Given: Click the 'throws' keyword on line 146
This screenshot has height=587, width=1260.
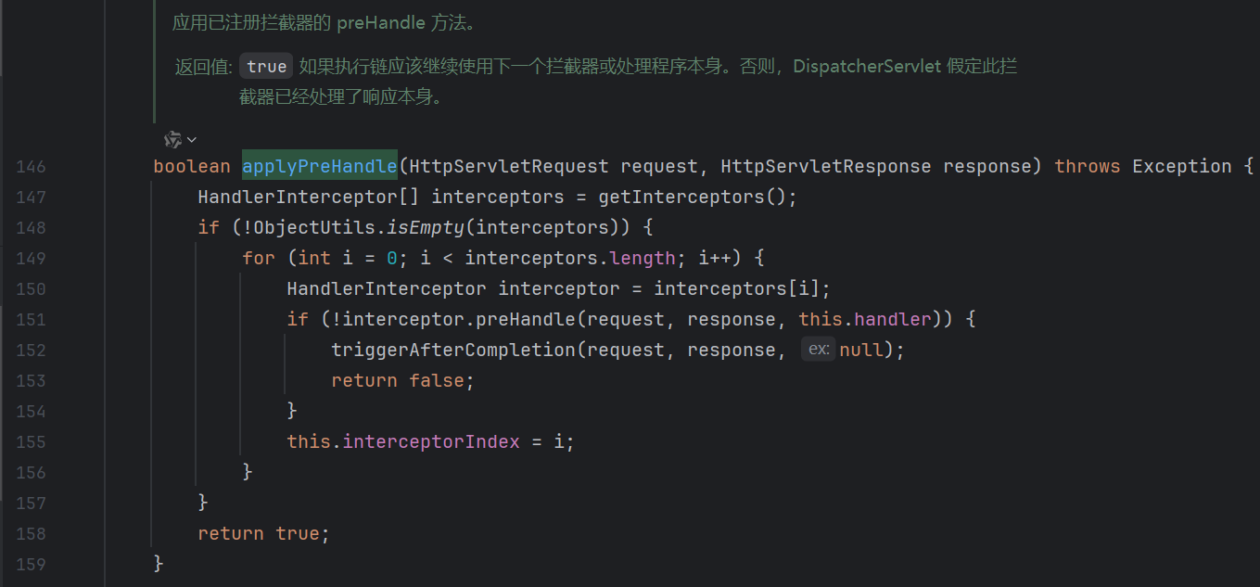Looking at the screenshot, I should point(1087,167).
